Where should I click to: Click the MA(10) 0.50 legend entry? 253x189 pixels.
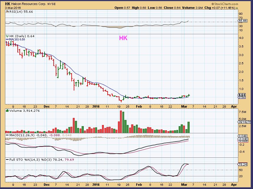[x=15, y=40]
